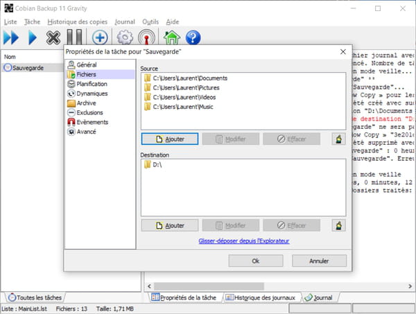The image size is (416, 314).
Task: Switch to Toutes les tâches tab
Action: click(x=35, y=297)
